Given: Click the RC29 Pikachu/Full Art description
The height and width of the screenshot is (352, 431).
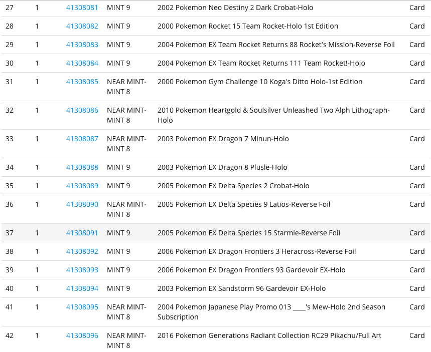Looking at the screenshot, I should [x=269, y=335].
